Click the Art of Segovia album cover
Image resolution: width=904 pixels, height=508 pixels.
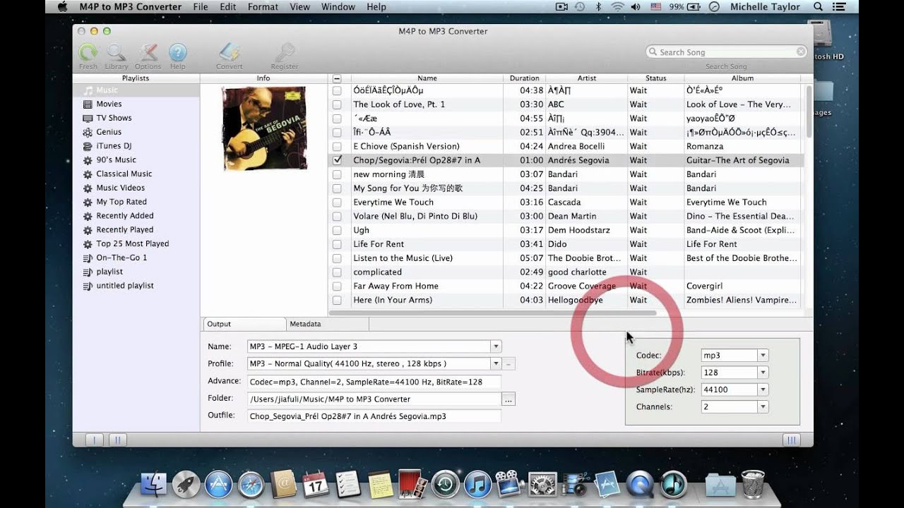click(264, 128)
